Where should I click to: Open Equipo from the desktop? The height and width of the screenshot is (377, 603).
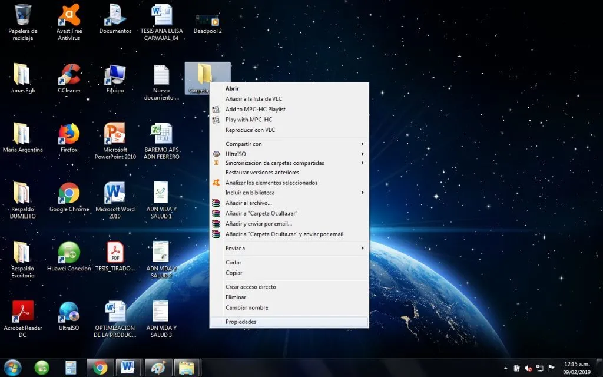coord(115,74)
